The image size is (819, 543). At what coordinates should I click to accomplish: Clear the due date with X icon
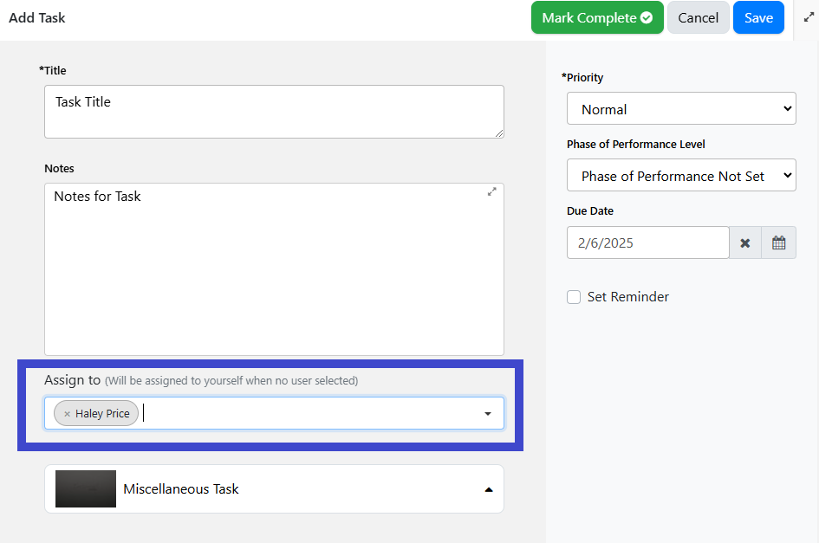tap(745, 242)
